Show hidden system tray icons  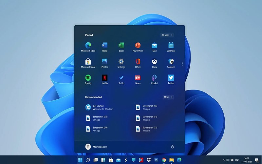pos(224,160)
